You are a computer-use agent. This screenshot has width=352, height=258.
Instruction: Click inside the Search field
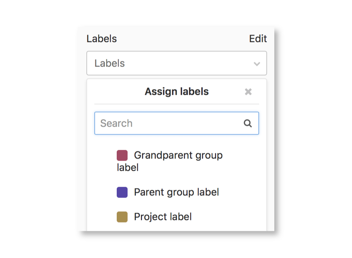(163, 123)
